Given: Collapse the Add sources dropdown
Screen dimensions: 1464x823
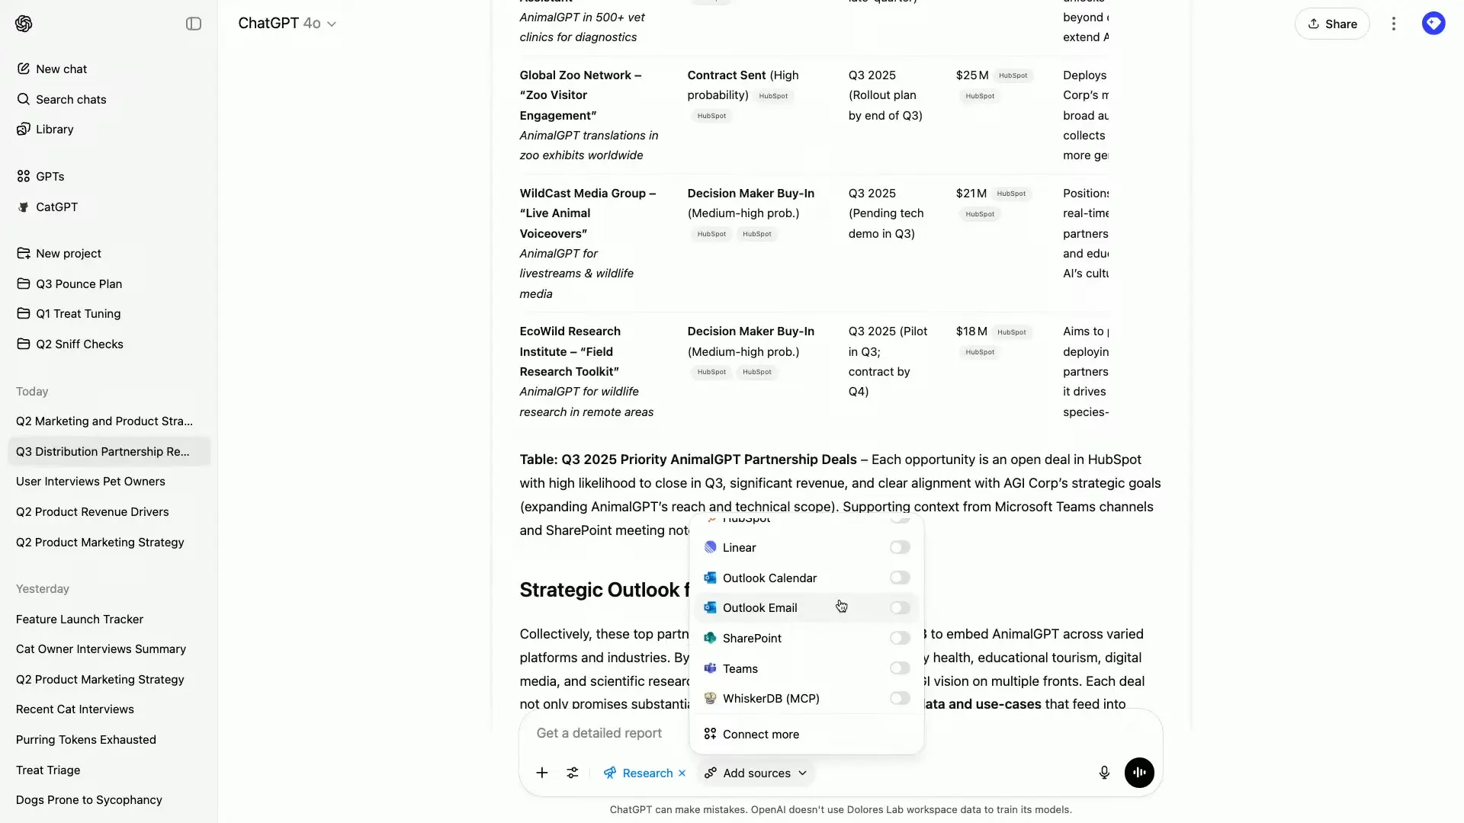Looking at the screenshot, I should pyautogui.click(x=756, y=773).
